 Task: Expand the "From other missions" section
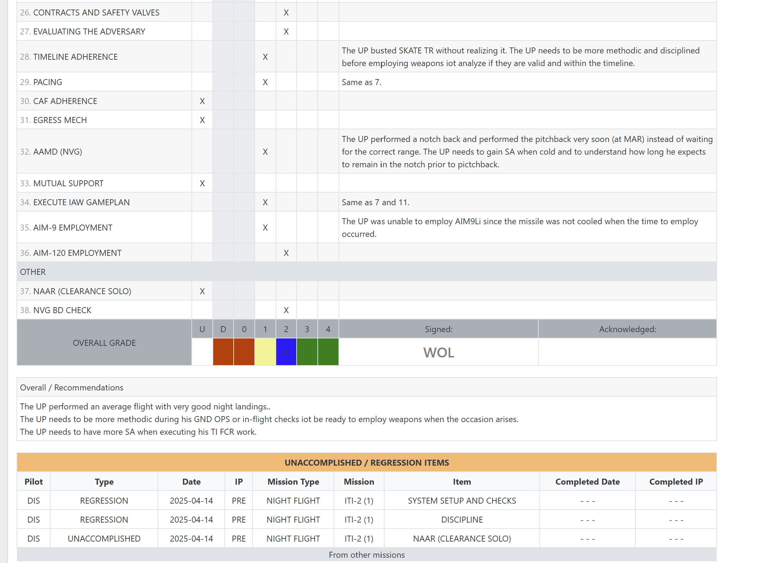(367, 555)
